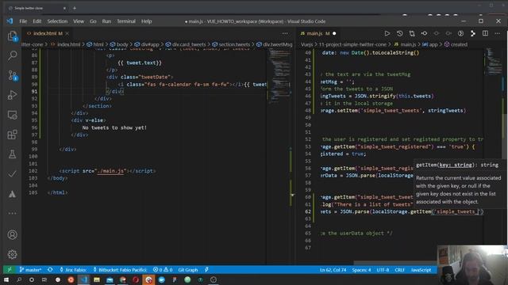Open more actions for index.html editor
This screenshot has width=508, height=285.
[x=285, y=33]
